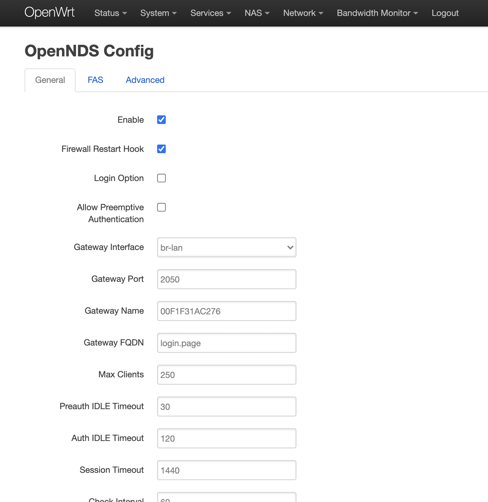The image size is (488, 502).
Task: Uncheck Firewall Restart Hook
Action: [161, 149]
